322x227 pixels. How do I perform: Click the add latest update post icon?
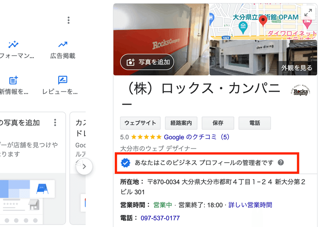(13, 80)
